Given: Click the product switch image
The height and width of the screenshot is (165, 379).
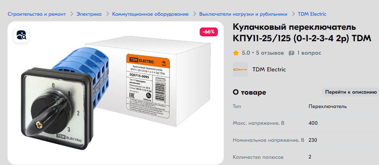Looking at the screenshot, I should [115, 93].
